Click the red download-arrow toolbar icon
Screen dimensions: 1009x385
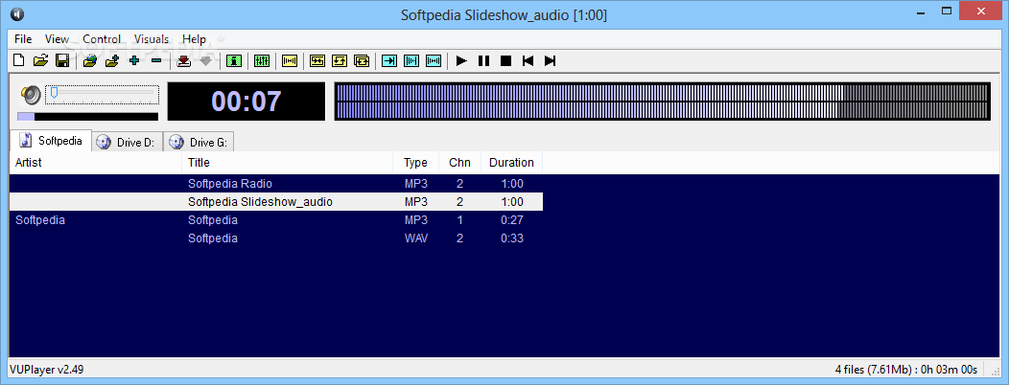coord(184,61)
